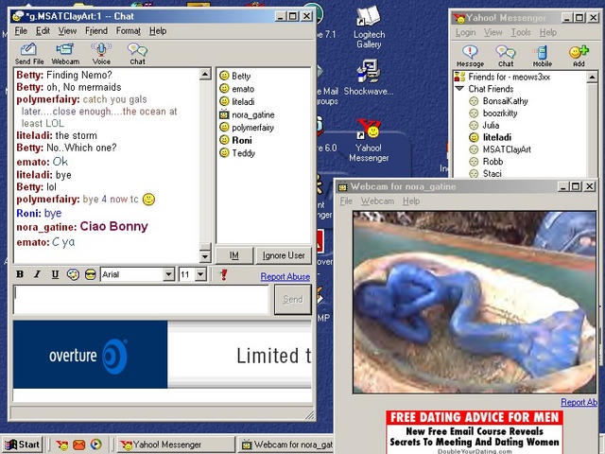
Task: Open View menu in chat window
Action: pos(67,31)
